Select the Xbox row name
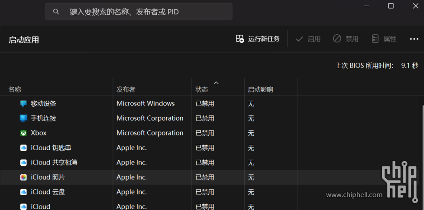 [39, 133]
